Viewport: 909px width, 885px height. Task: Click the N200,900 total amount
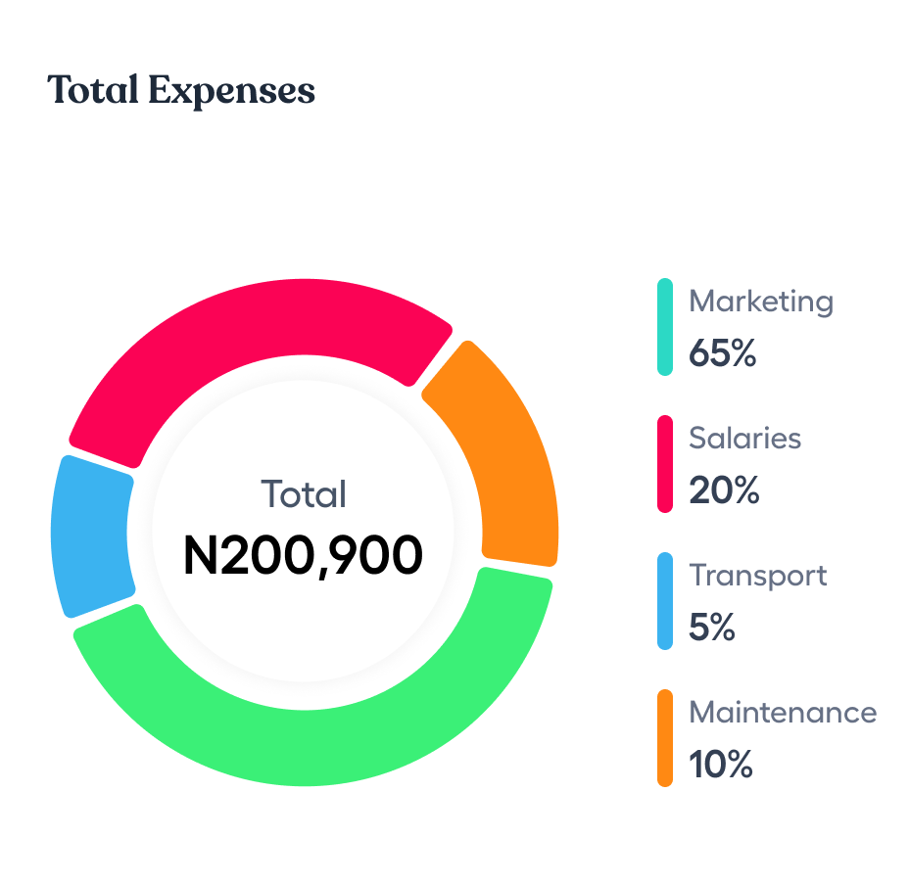304,556
